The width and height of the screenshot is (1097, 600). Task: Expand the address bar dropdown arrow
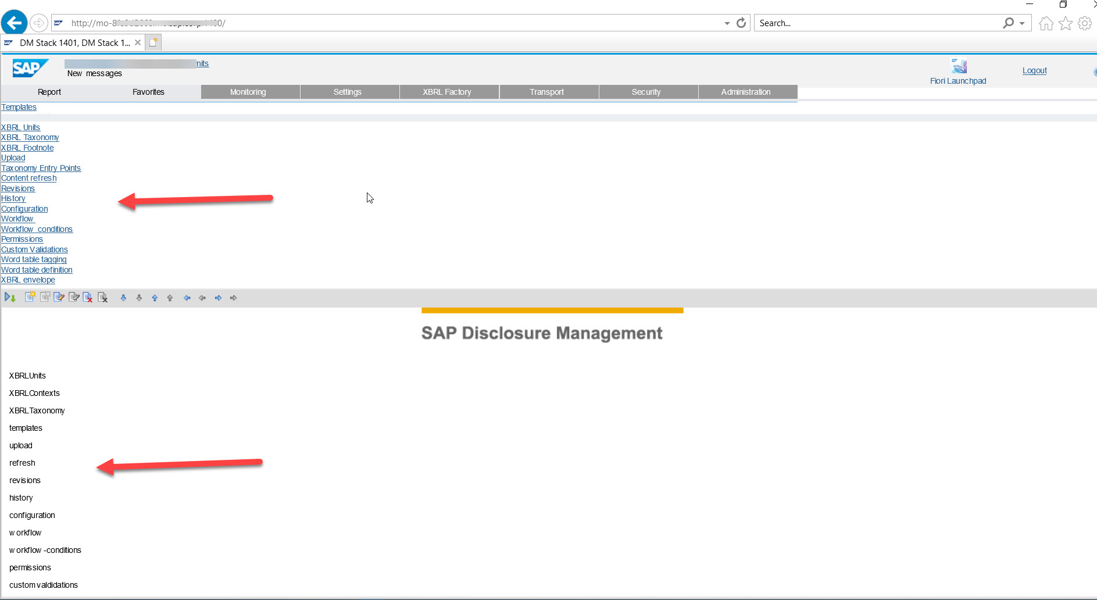point(727,23)
